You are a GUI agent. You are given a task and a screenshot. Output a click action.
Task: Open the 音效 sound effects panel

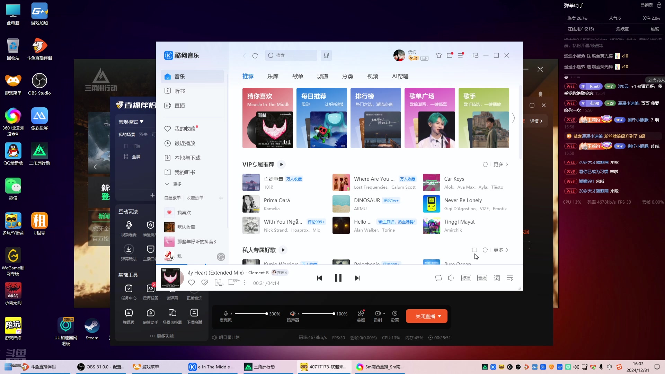pyautogui.click(x=482, y=278)
